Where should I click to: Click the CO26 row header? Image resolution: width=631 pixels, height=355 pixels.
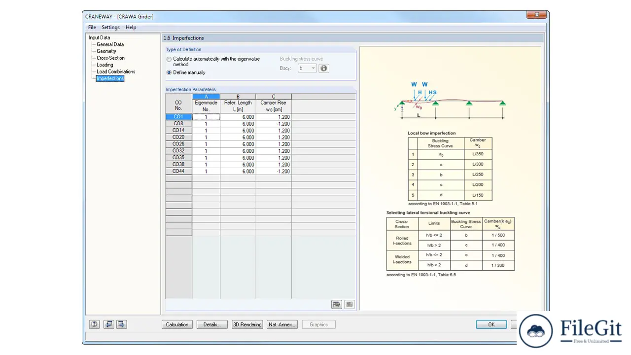pyautogui.click(x=178, y=144)
